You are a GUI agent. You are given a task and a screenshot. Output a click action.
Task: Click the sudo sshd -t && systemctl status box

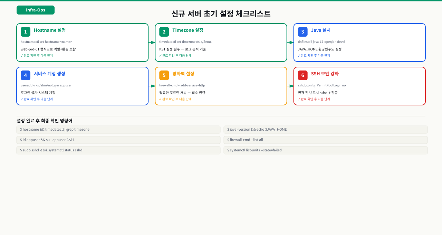[118, 150]
